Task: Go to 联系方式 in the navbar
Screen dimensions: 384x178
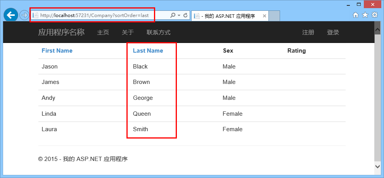Action: click(159, 32)
